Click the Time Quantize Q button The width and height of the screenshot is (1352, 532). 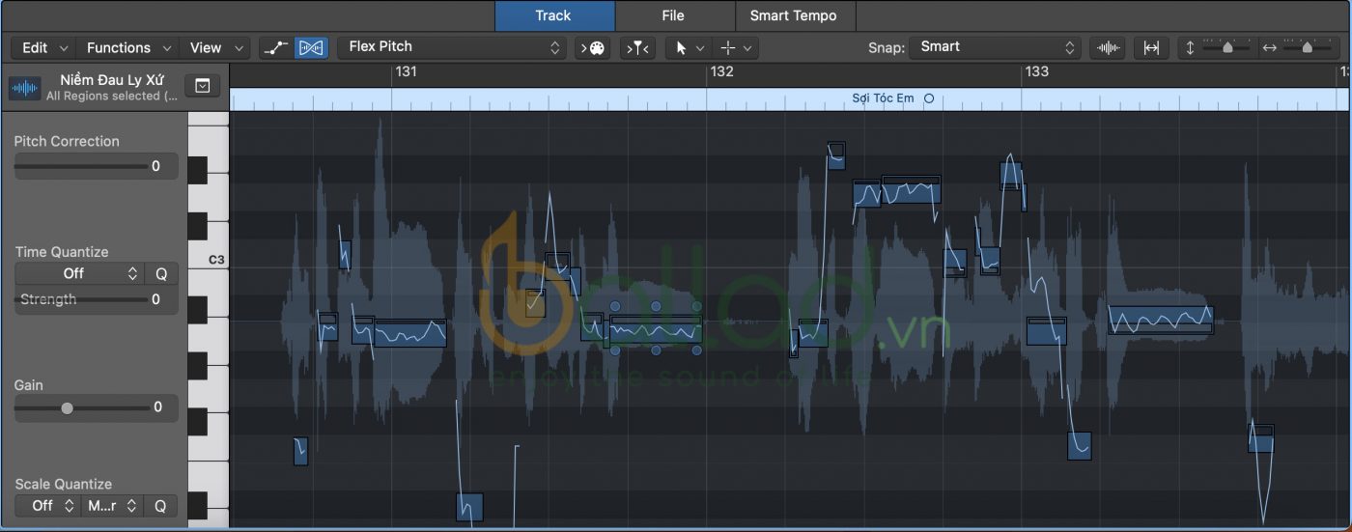161,274
